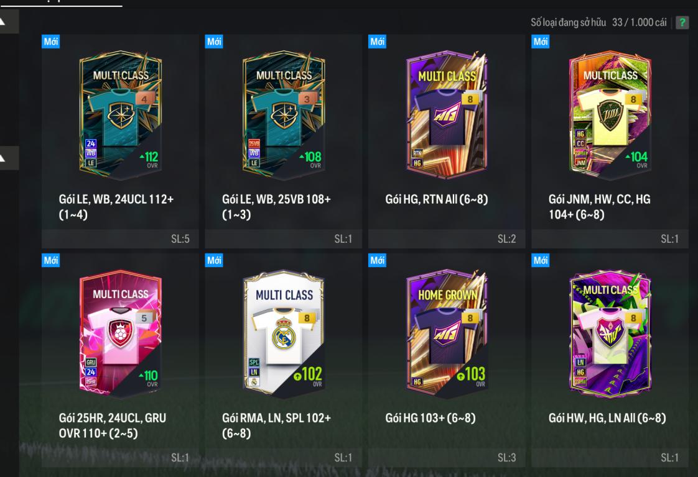Click the SL:5 quantity bar under first pack
698x477 pixels.
click(120, 238)
